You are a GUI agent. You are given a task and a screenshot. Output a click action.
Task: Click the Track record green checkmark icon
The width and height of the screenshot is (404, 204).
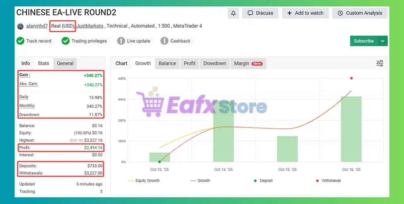tap(21, 41)
